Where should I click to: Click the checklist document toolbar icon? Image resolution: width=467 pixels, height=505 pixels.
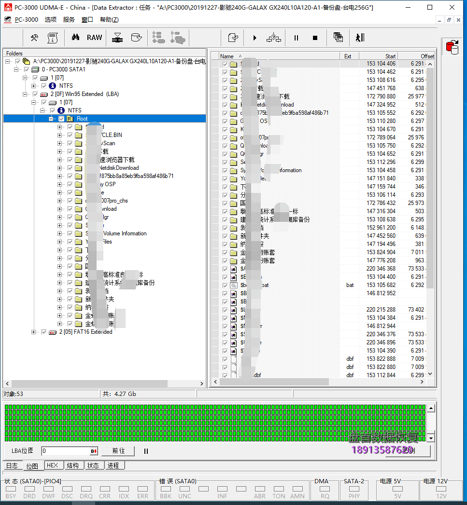[x=233, y=38]
